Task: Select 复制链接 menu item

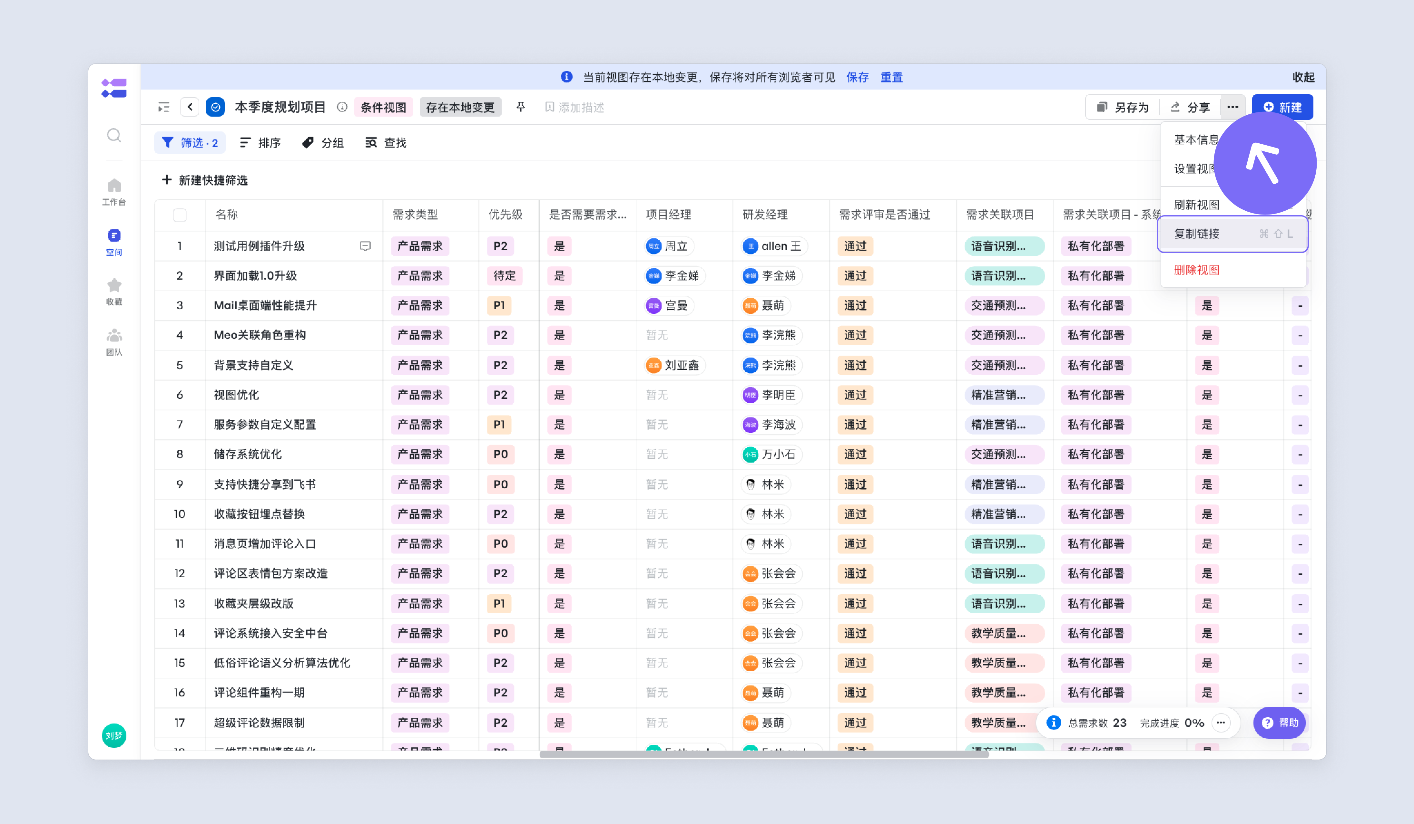Action: (1233, 234)
